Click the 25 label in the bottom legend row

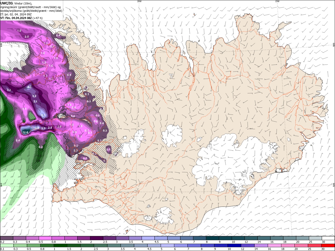309,249
